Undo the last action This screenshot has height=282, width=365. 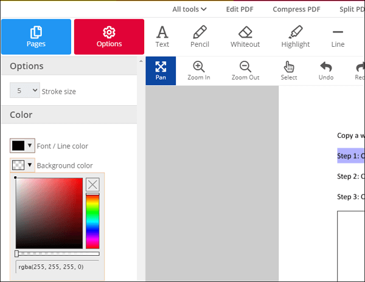click(x=326, y=70)
